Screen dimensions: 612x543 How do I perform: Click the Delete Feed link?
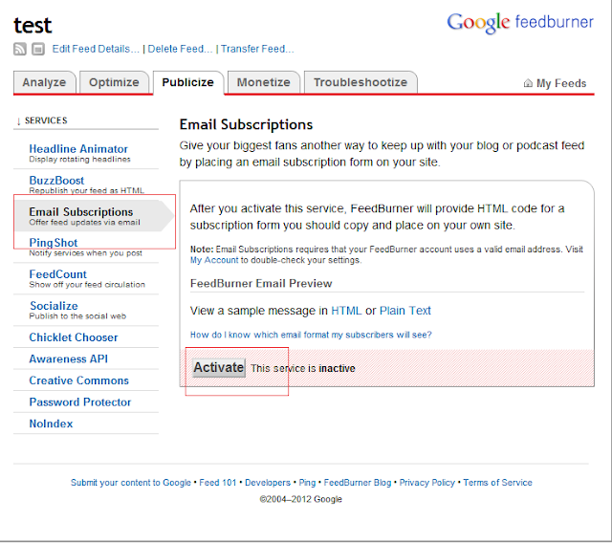[x=180, y=49]
